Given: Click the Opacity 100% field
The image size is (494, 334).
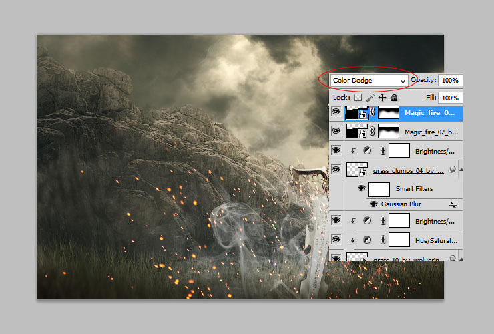Looking at the screenshot, I should [x=450, y=80].
